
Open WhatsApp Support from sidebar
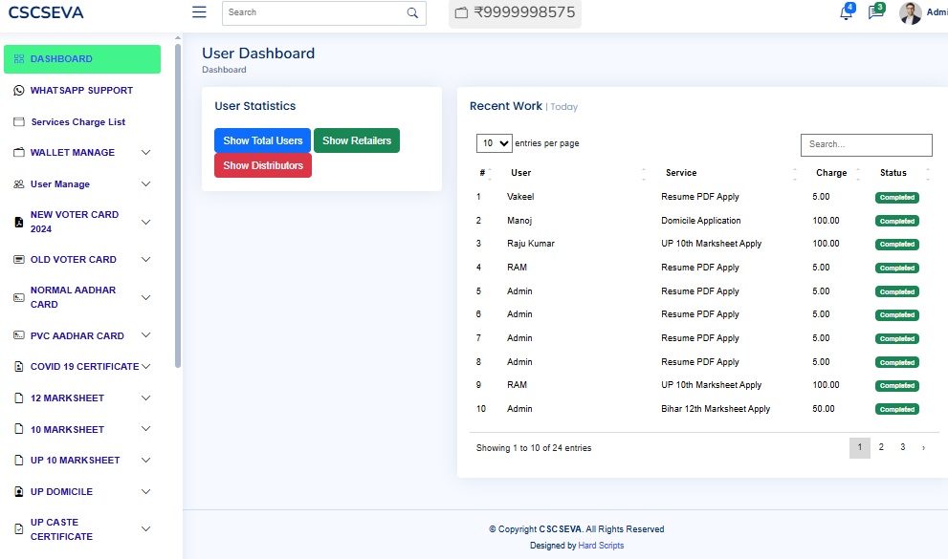coord(81,91)
